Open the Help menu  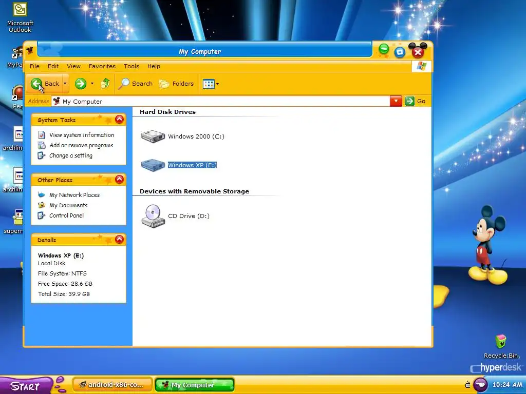tap(154, 66)
